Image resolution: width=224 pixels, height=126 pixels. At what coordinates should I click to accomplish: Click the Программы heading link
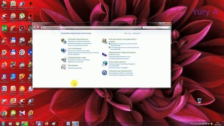tap(73, 65)
